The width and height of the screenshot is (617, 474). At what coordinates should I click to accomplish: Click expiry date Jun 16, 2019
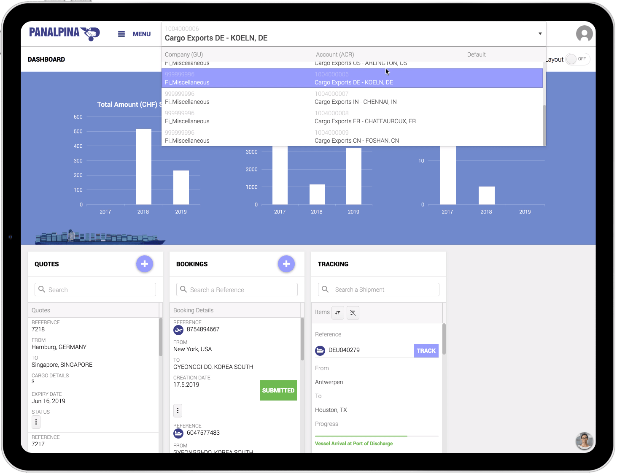48,401
